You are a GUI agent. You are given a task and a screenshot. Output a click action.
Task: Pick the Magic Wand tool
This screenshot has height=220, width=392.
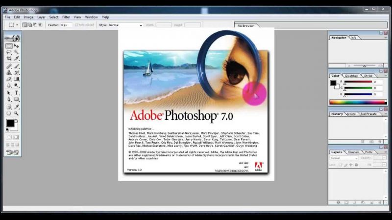(x=17, y=52)
